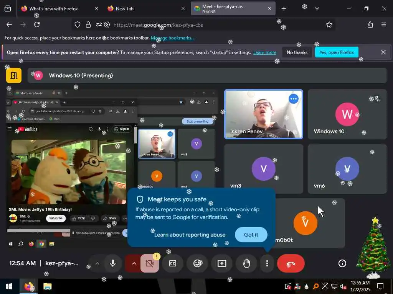The image size is (393, 294).
Task: Expand video settings chevron beside camera
Action: pyautogui.click(x=134, y=263)
